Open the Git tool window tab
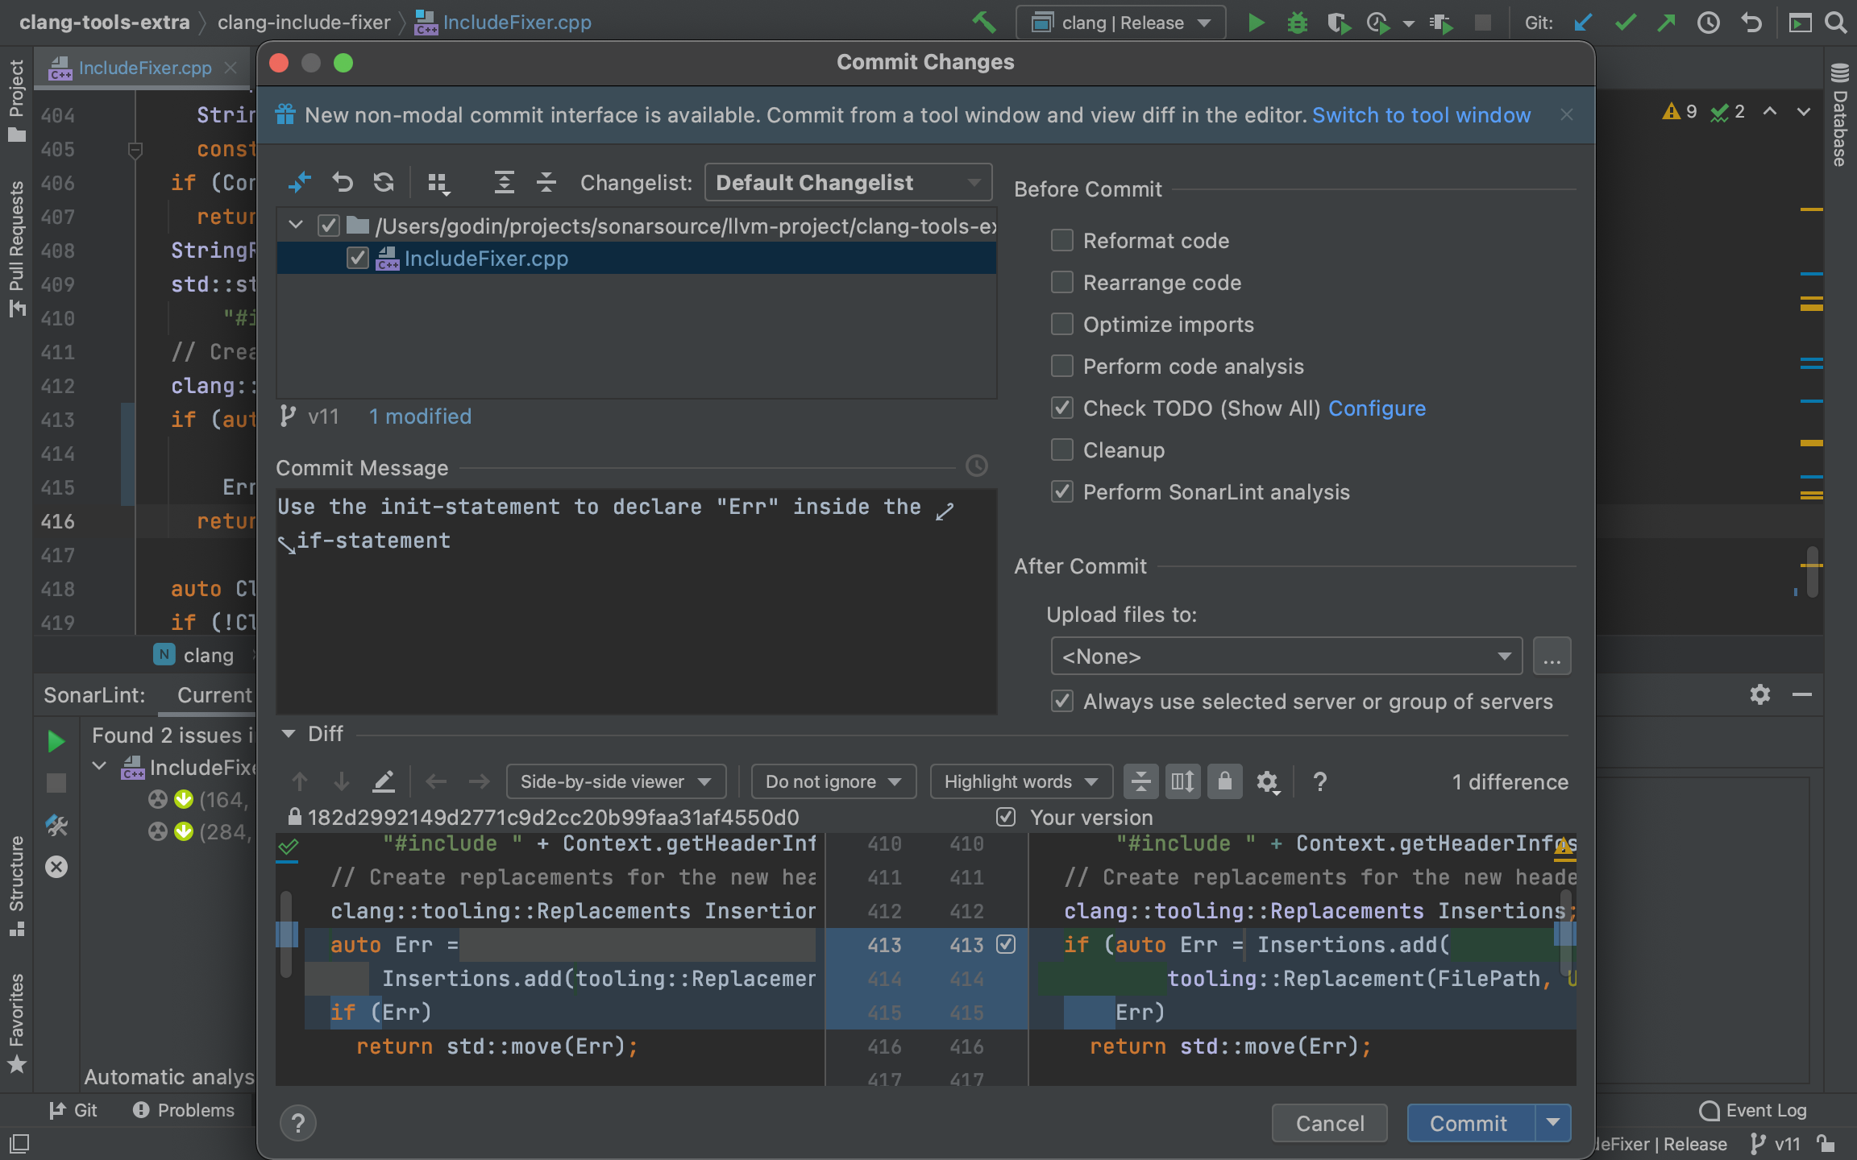Image resolution: width=1857 pixels, height=1160 pixels. (73, 1110)
